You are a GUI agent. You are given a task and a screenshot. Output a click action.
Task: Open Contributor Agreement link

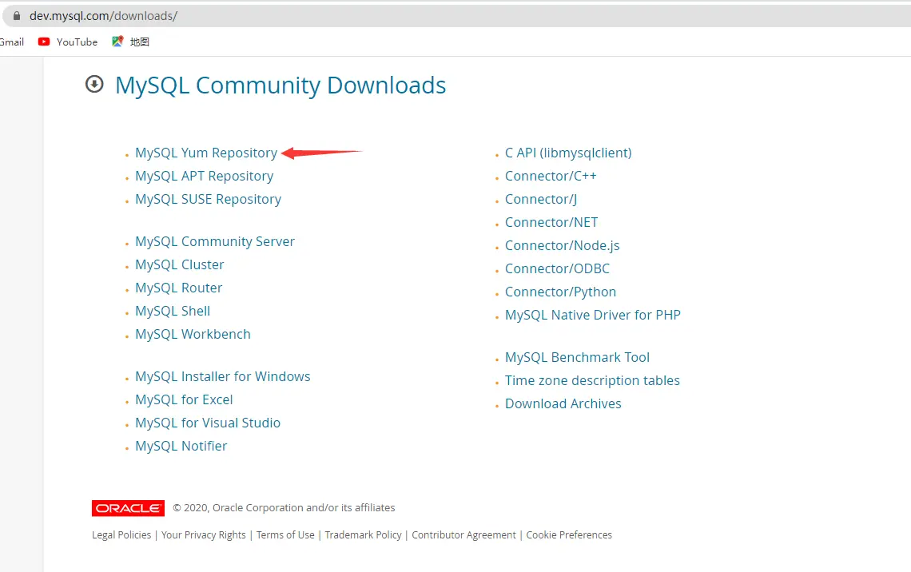pos(463,534)
